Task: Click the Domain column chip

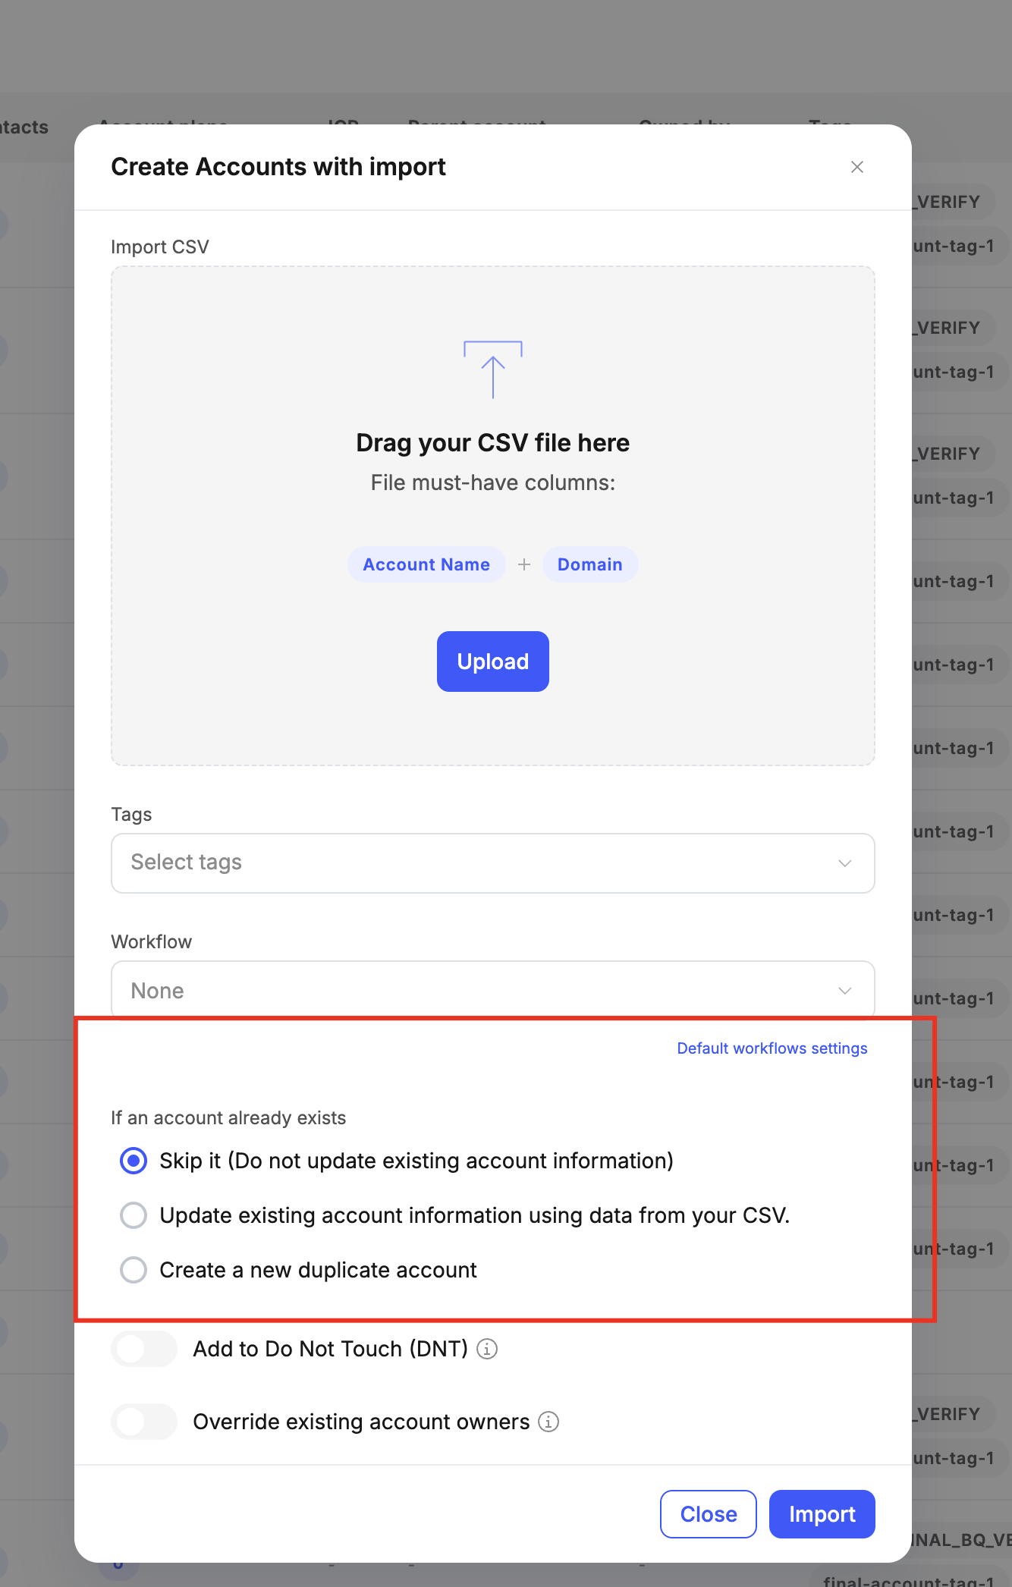Action: point(589,564)
